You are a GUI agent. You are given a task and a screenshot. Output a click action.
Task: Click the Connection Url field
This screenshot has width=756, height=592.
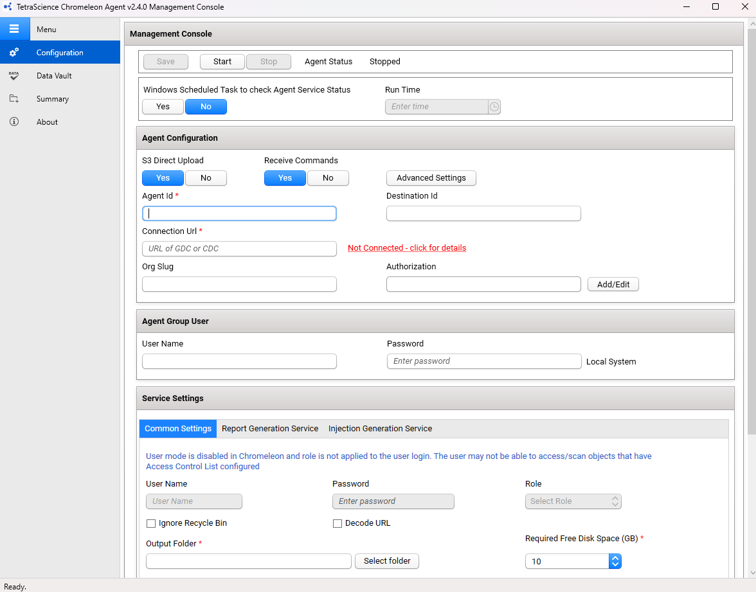[239, 249]
